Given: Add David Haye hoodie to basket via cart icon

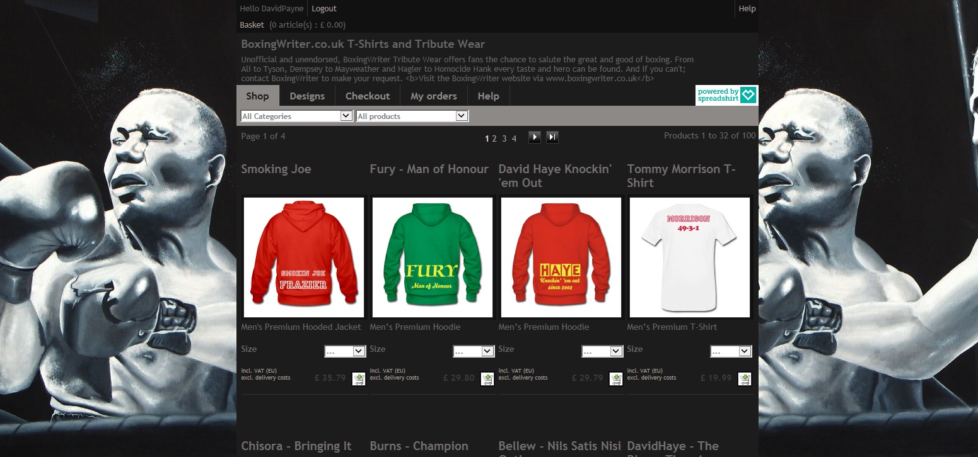Looking at the screenshot, I should 616,378.
